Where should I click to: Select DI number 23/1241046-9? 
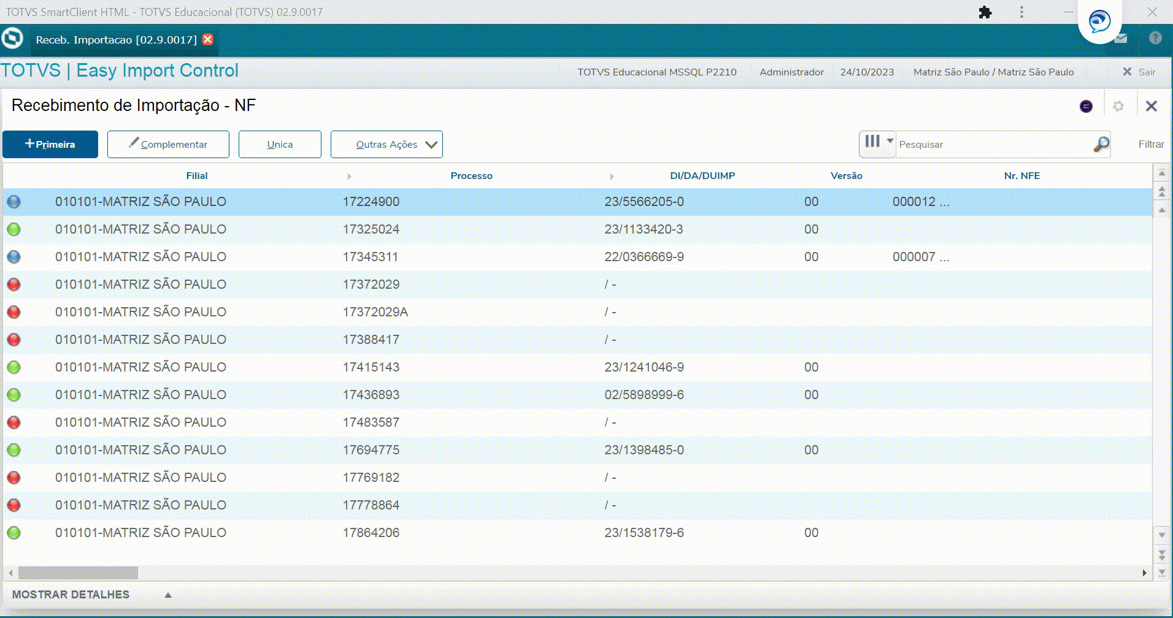pos(644,367)
